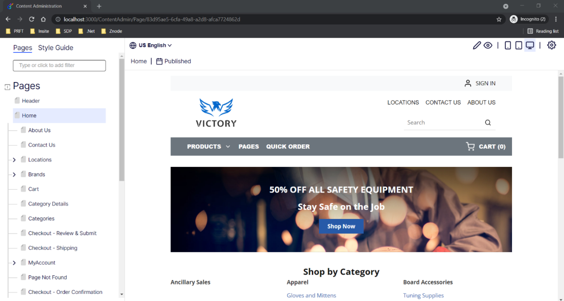
Task: Open the QUICK ORDER menu item
Action: pyautogui.click(x=288, y=146)
